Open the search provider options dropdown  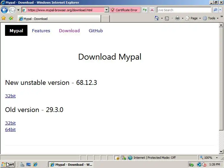pos(220,10)
